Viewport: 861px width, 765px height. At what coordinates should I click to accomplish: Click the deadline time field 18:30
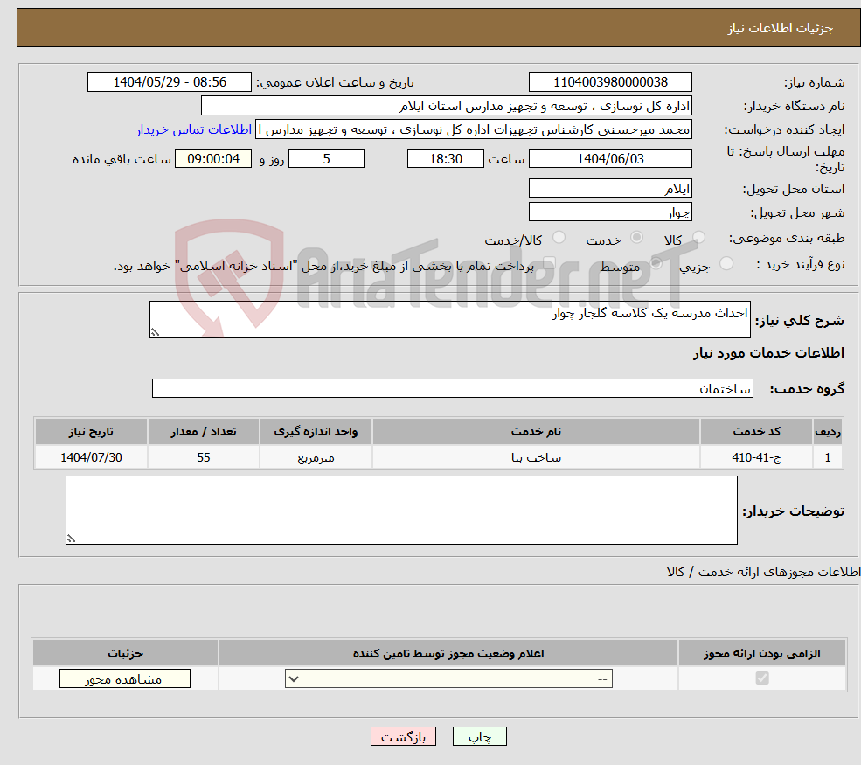(445, 159)
